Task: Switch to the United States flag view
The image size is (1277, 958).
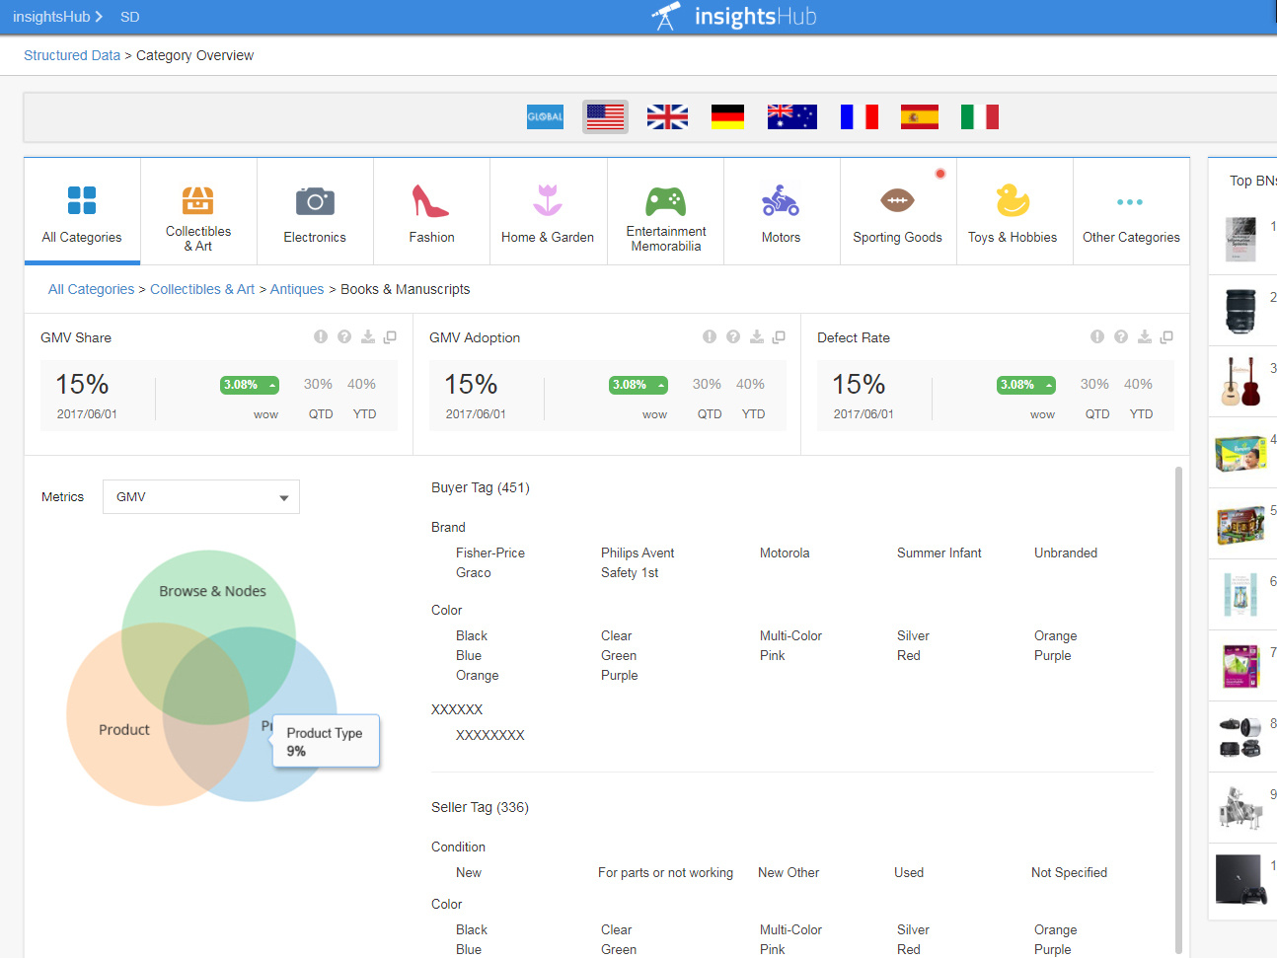Action: (x=604, y=115)
